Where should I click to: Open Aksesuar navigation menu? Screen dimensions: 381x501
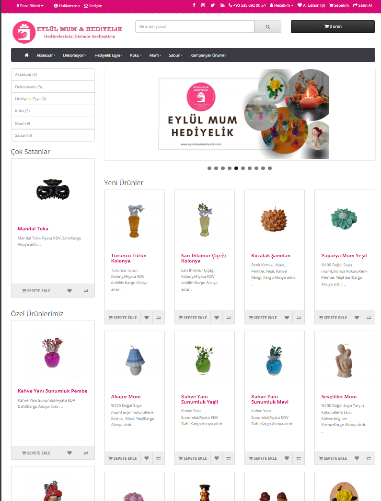(x=46, y=55)
